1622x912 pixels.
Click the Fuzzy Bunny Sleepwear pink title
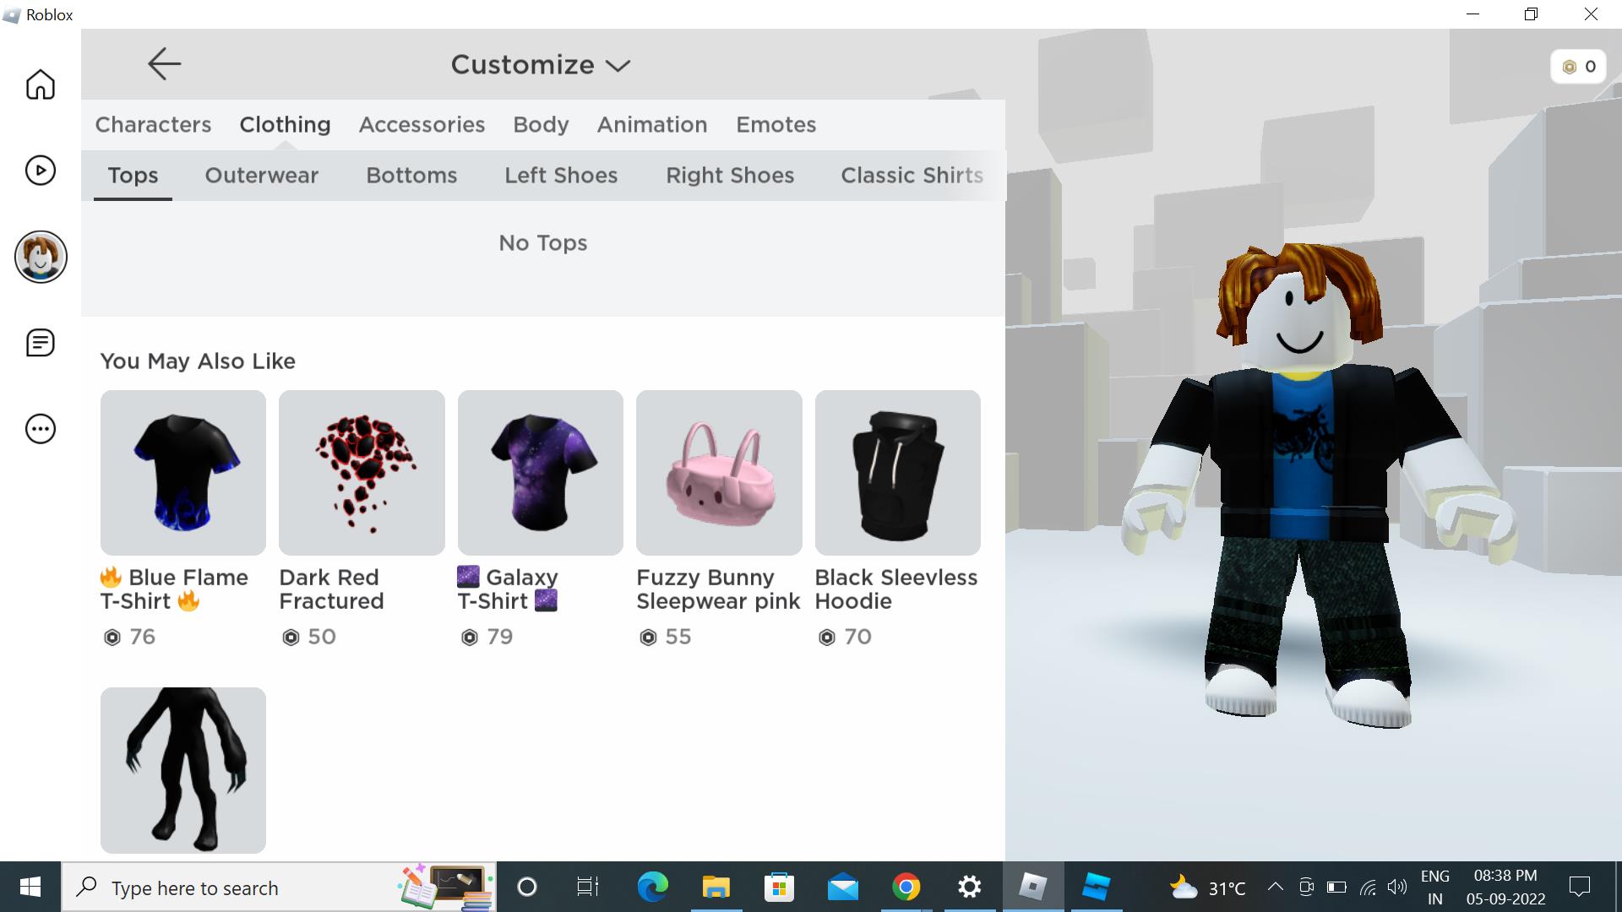pyautogui.click(x=718, y=589)
